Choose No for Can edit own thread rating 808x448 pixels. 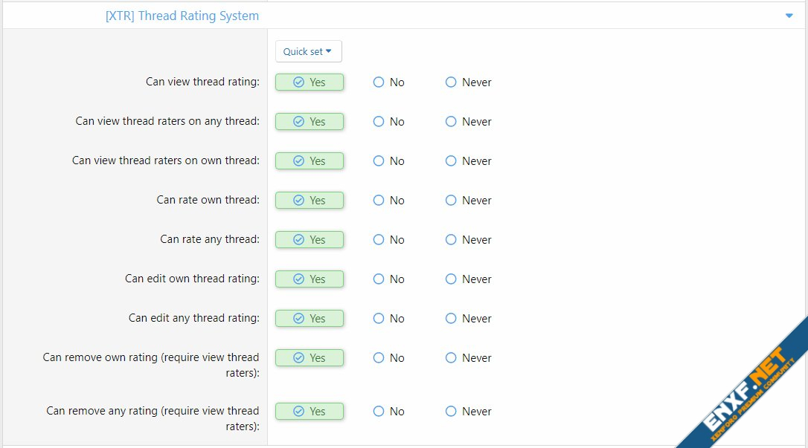click(388, 279)
